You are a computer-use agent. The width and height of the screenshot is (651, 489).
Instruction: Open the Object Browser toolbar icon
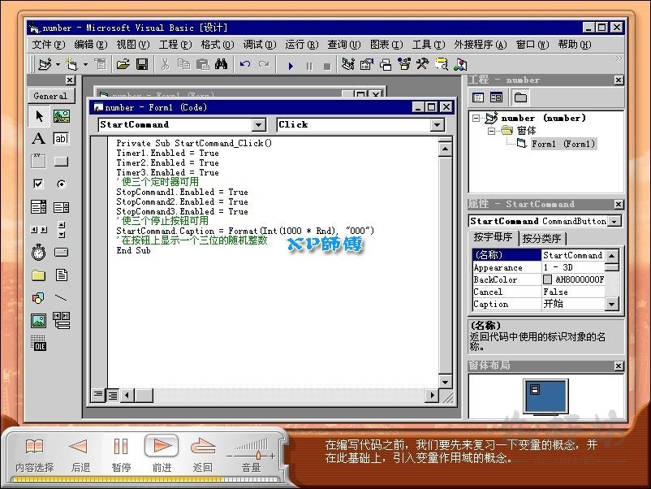[404, 64]
